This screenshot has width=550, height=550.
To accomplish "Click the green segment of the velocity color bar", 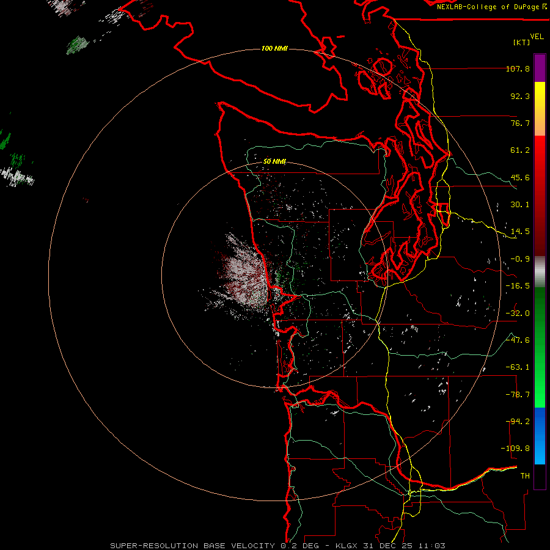I will pyautogui.click(x=540, y=347).
